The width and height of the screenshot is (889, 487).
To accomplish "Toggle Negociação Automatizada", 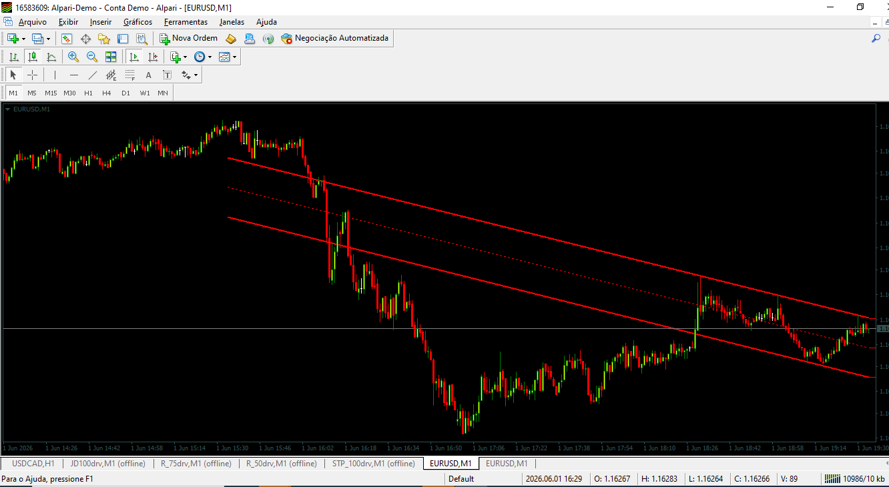I will [x=335, y=39].
